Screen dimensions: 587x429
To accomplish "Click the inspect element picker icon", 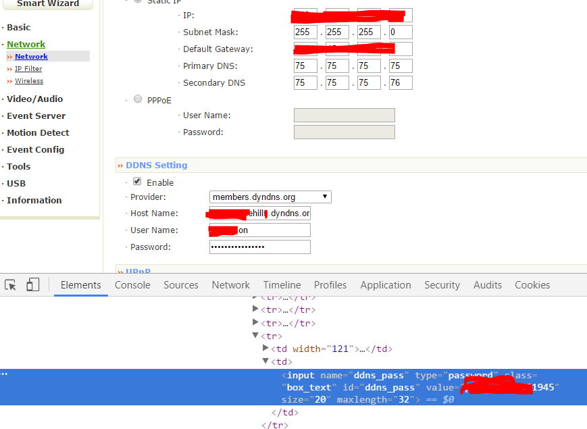I will [11, 285].
